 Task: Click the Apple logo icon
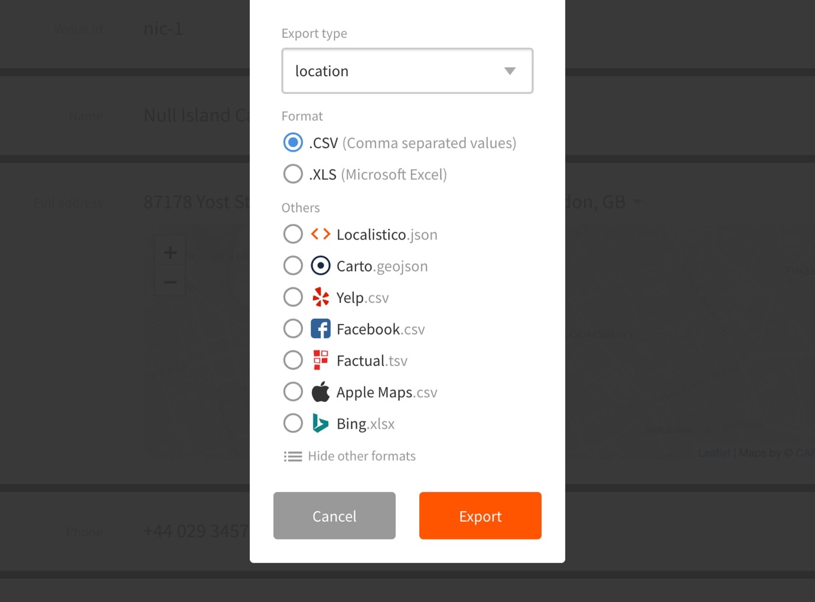point(321,392)
